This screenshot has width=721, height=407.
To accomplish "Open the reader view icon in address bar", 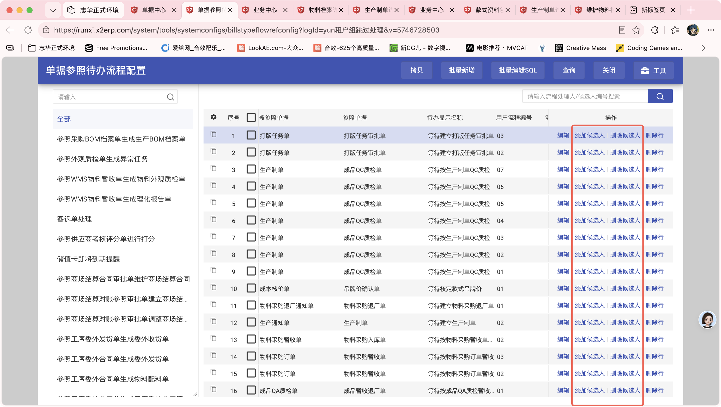I will tap(622, 30).
